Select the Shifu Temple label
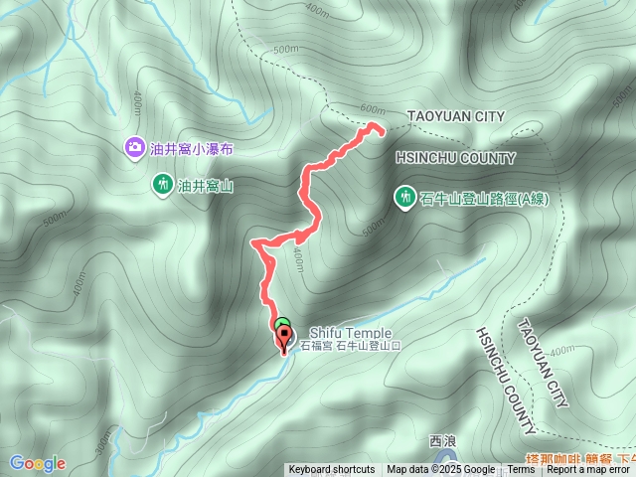 (351, 333)
